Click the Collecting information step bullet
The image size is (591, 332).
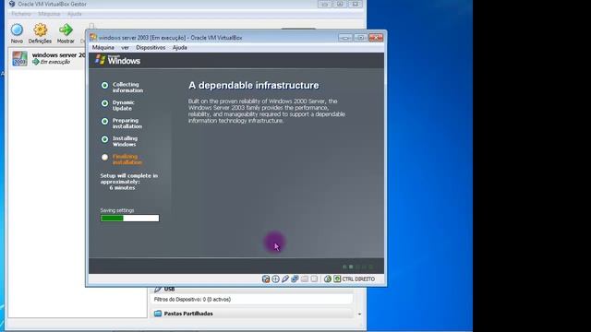click(x=104, y=86)
